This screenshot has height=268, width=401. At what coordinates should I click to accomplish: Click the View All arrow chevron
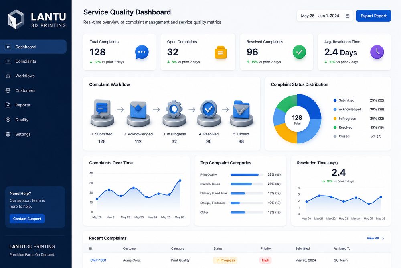[x=383, y=238]
